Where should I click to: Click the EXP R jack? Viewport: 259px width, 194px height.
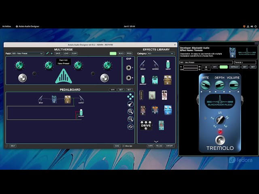pyautogui.click(x=129, y=78)
